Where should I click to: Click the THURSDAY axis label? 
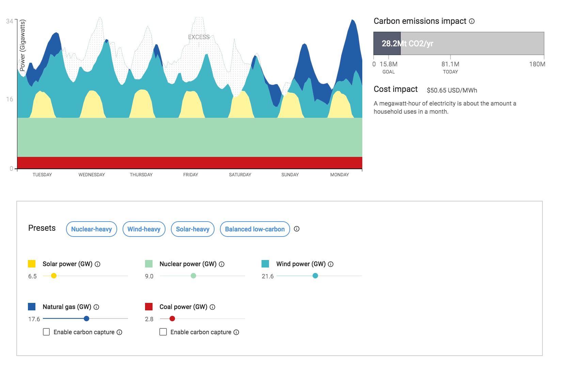tap(141, 175)
